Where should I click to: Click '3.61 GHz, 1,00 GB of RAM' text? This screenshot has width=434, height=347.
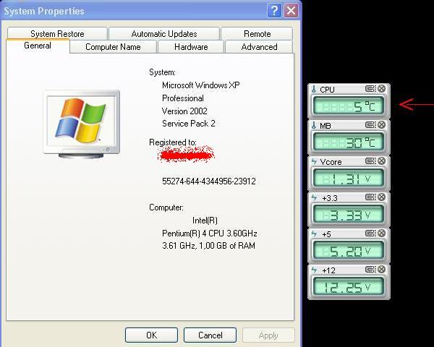pyautogui.click(x=208, y=246)
